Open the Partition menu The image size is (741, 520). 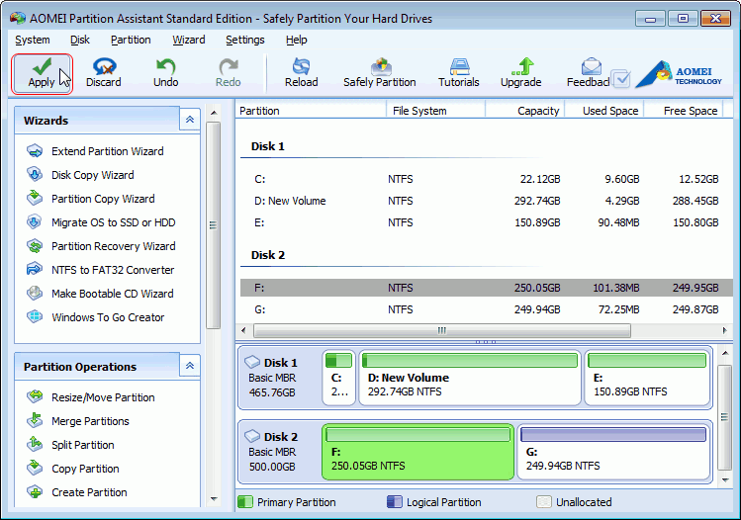click(x=131, y=40)
